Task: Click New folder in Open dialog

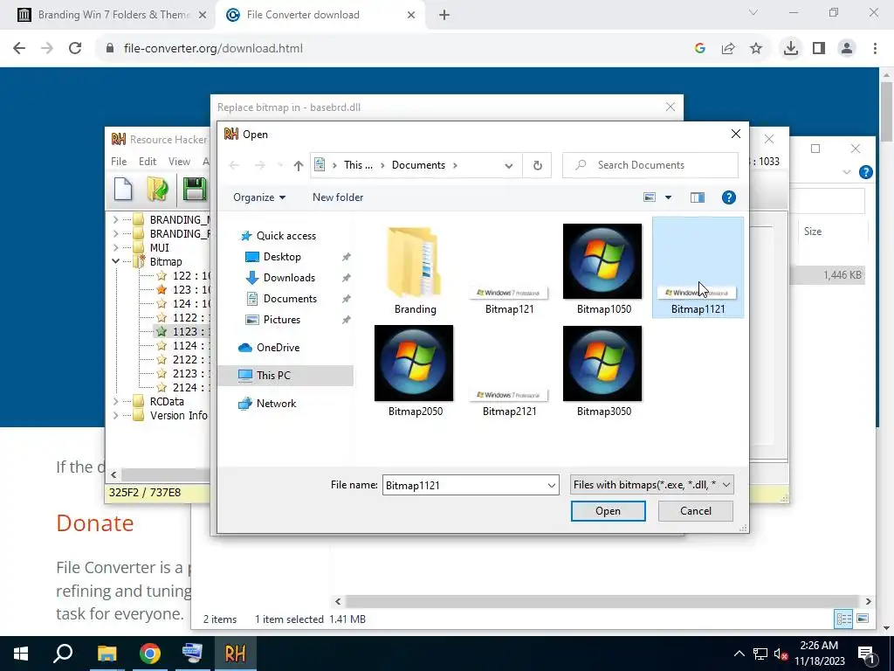Action: click(x=338, y=197)
